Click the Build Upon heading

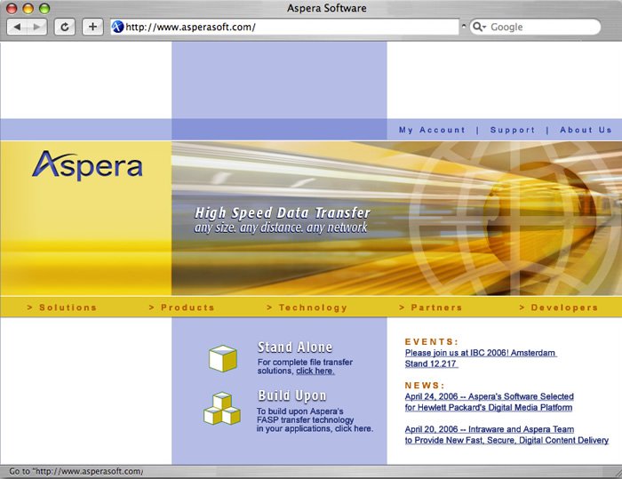292,395
